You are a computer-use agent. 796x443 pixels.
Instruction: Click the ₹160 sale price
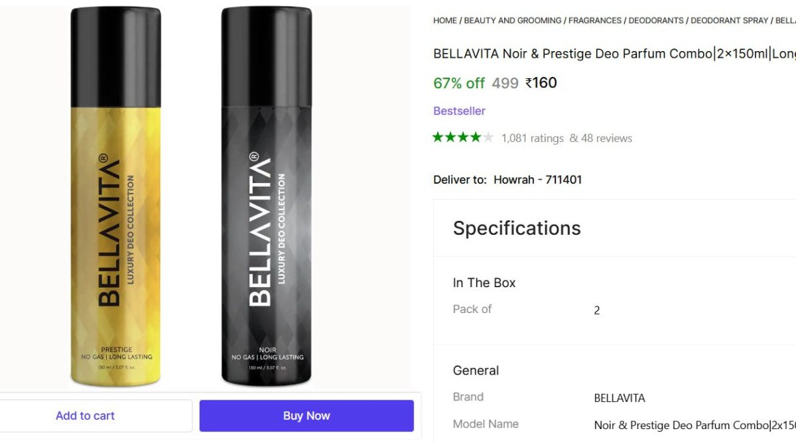coord(541,83)
